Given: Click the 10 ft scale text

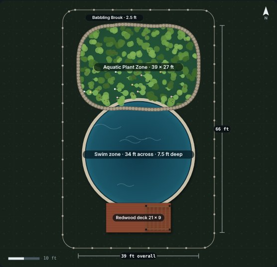Looking at the screenshot, I should (50, 258).
